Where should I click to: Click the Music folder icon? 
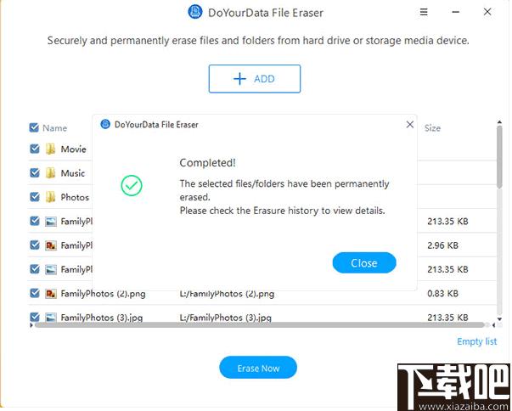(x=50, y=173)
